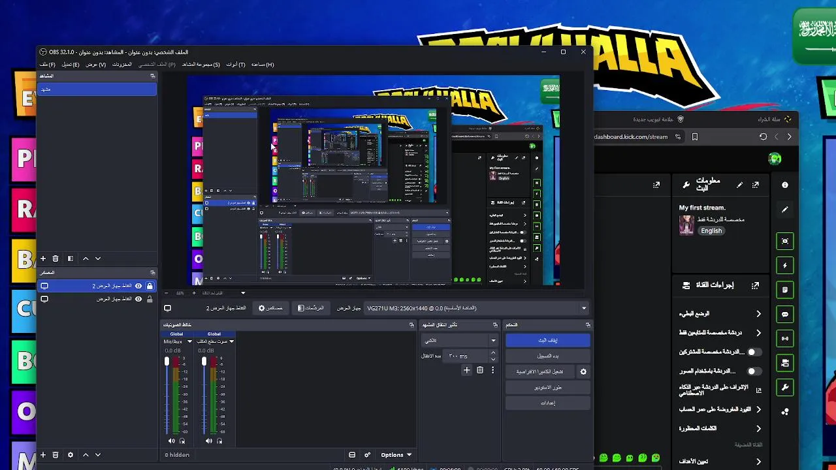Bookmark the Kick dashboard page
The image size is (836, 470).
coord(695,136)
